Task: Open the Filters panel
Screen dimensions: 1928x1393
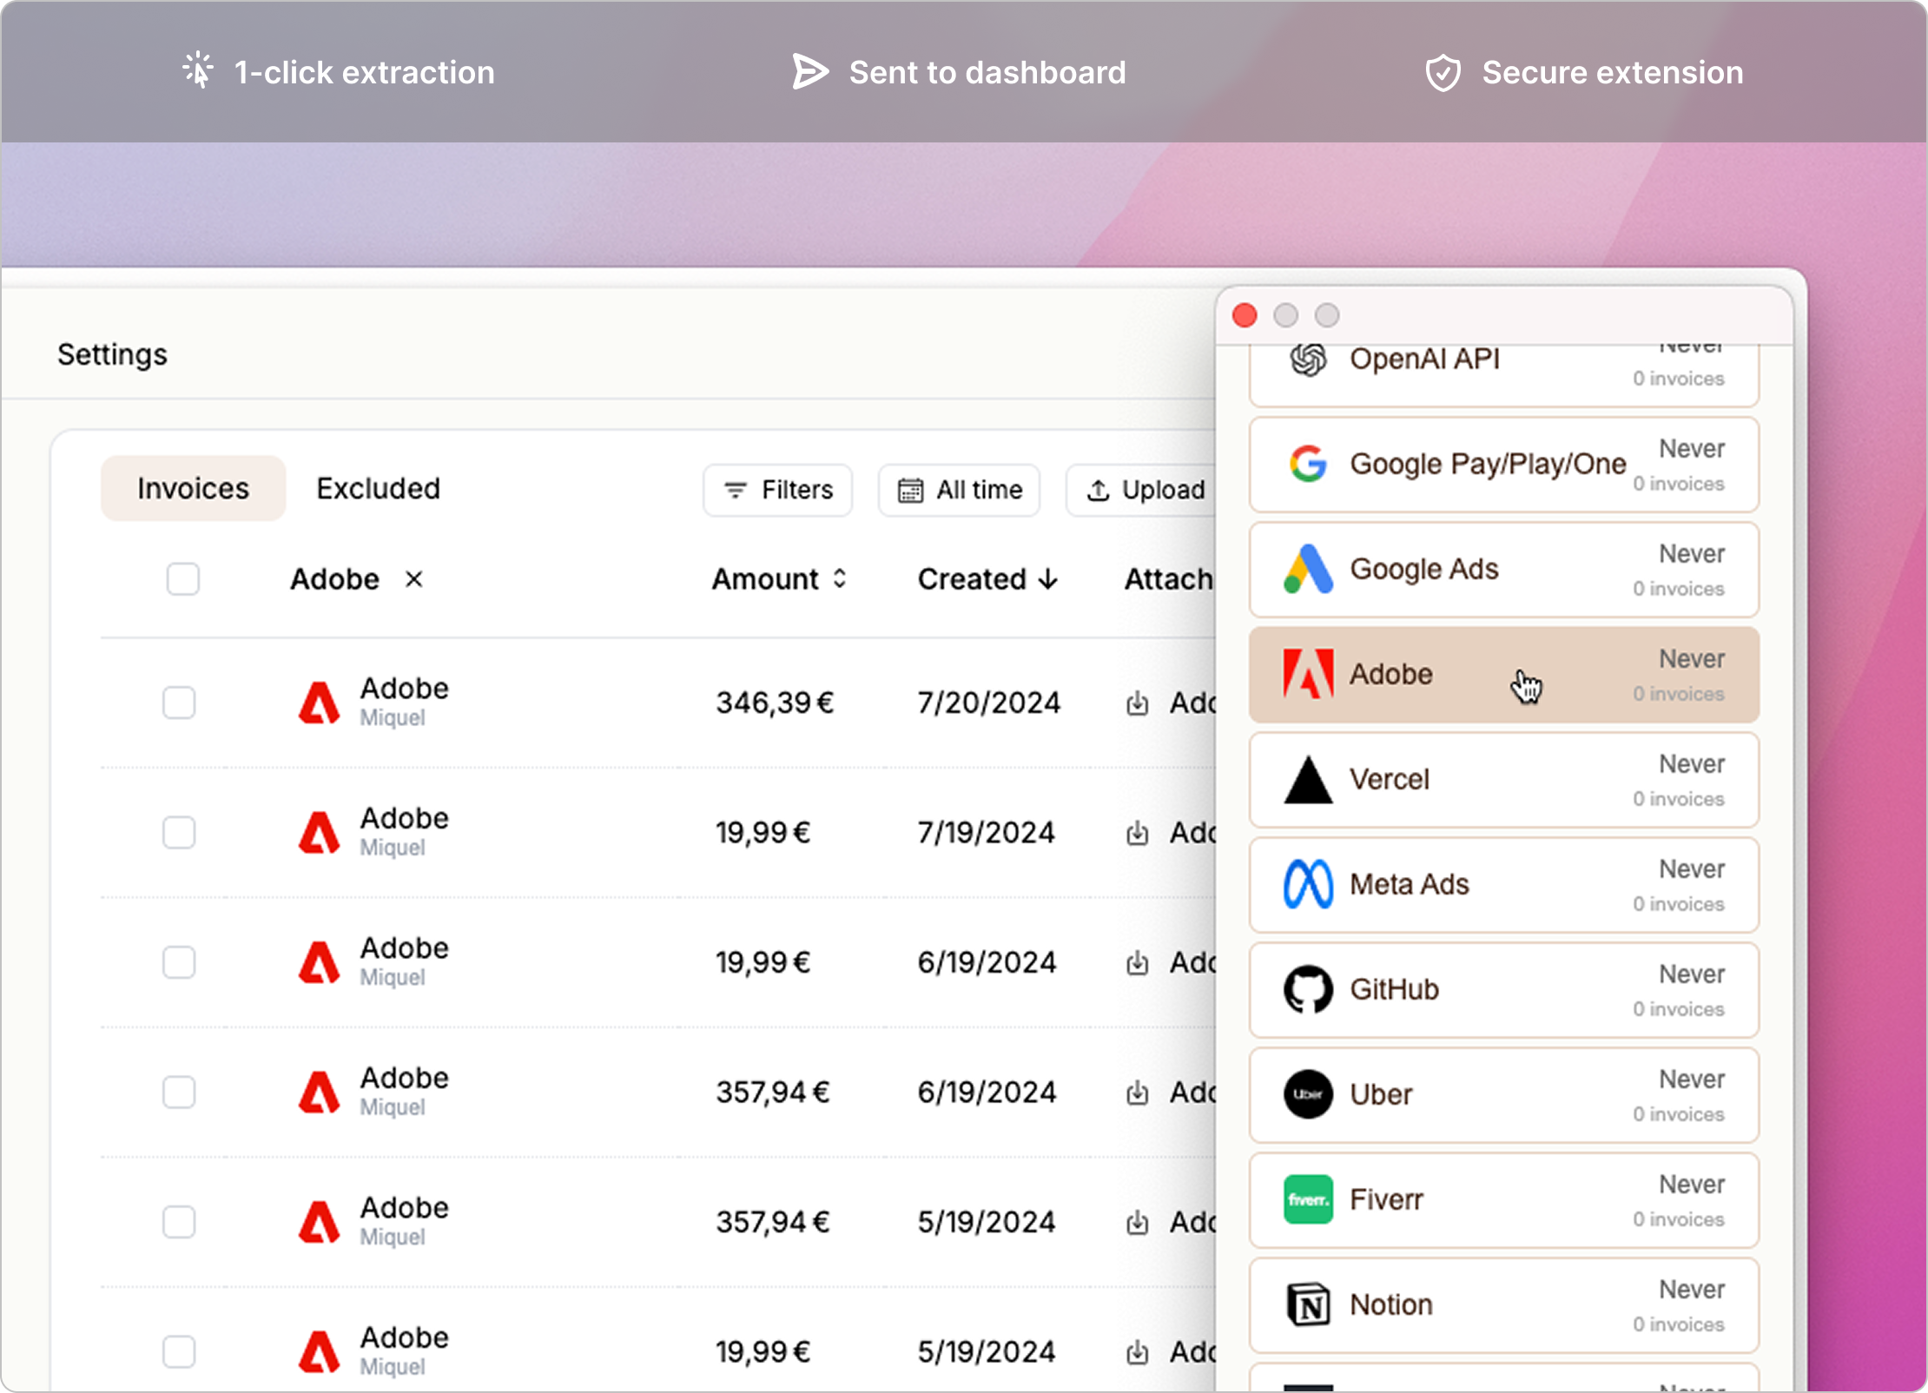Action: [777, 489]
